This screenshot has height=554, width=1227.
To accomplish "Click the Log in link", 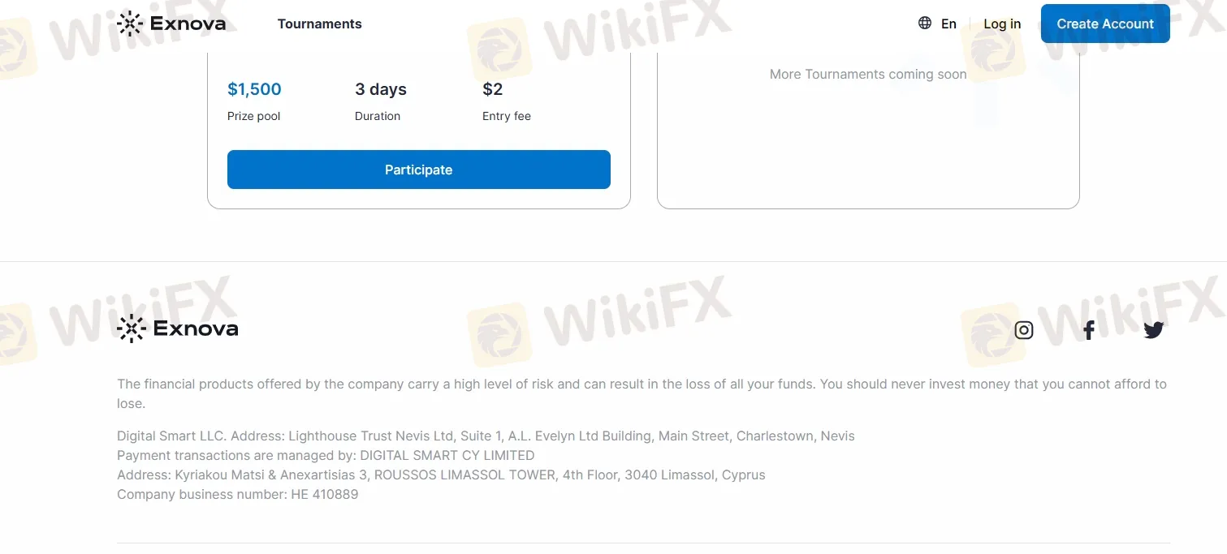I will pos(1002,24).
